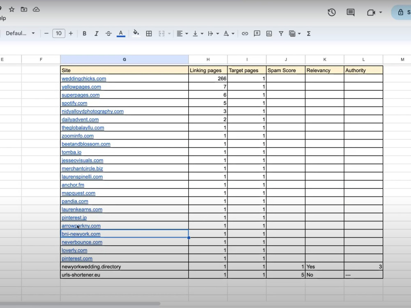Open the version history clock icon

click(x=332, y=12)
